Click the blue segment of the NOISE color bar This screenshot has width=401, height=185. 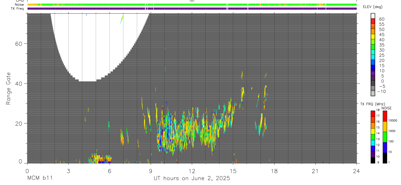click(385, 147)
